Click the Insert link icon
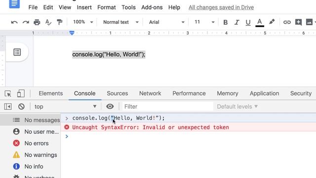This screenshot has height=178, width=316. click(287, 22)
